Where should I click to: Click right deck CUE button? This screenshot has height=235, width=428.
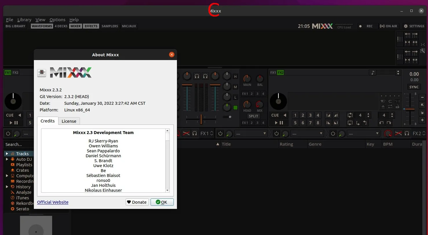pyautogui.click(x=275, y=115)
